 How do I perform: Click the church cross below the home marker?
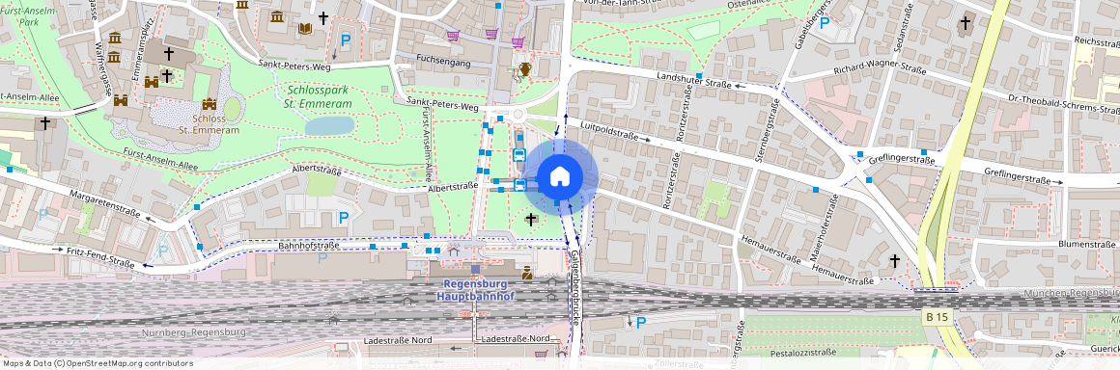(x=531, y=219)
